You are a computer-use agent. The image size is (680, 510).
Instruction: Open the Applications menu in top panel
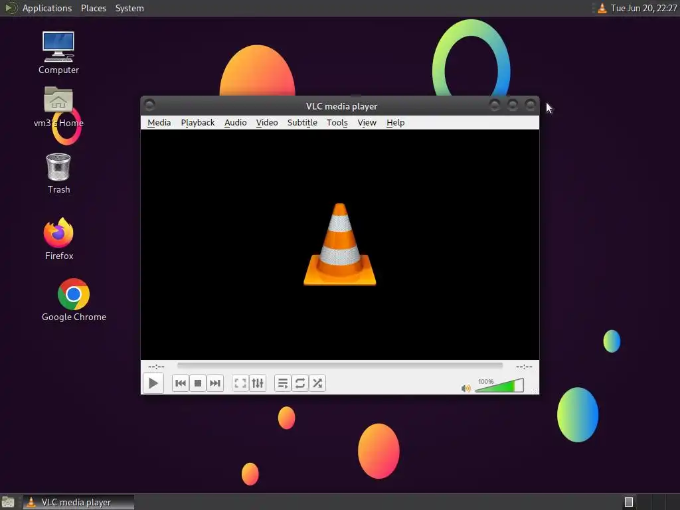pos(47,8)
